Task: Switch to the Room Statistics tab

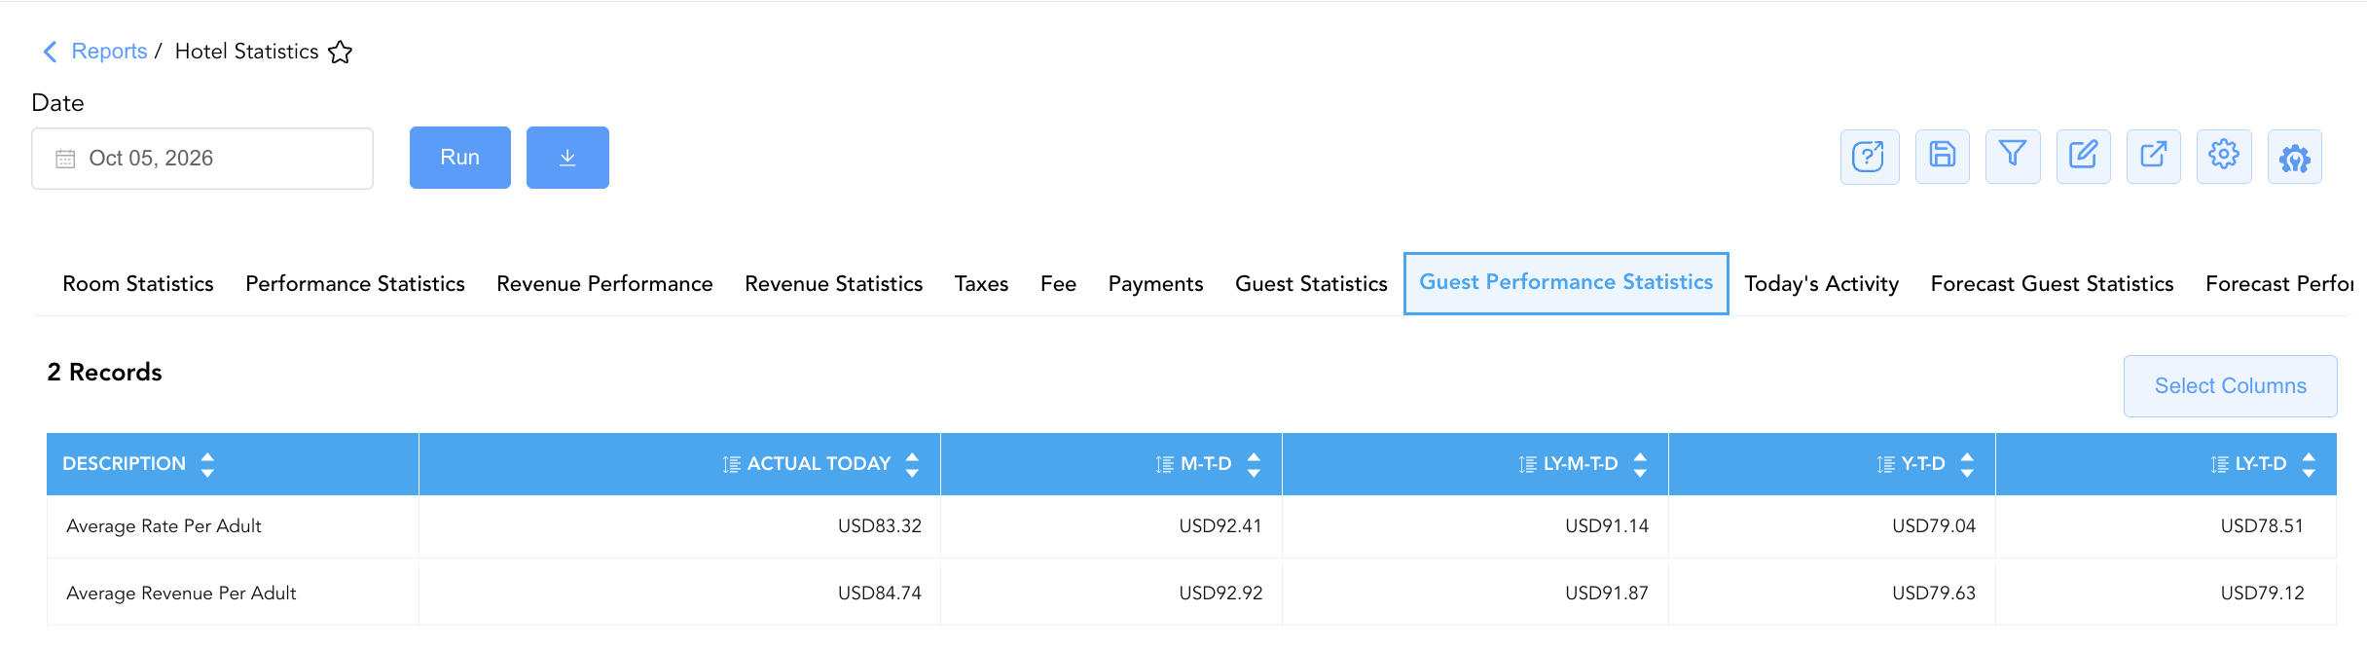Action: (138, 284)
